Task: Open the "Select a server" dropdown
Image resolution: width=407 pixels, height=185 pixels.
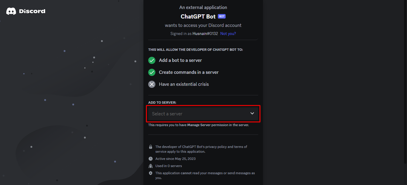Action: (197, 114)
